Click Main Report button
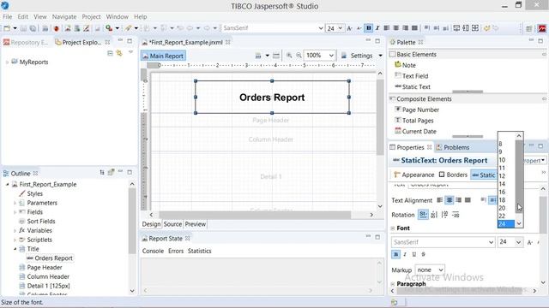The width and height of the screenshot is (549, 308). [163, 56]
